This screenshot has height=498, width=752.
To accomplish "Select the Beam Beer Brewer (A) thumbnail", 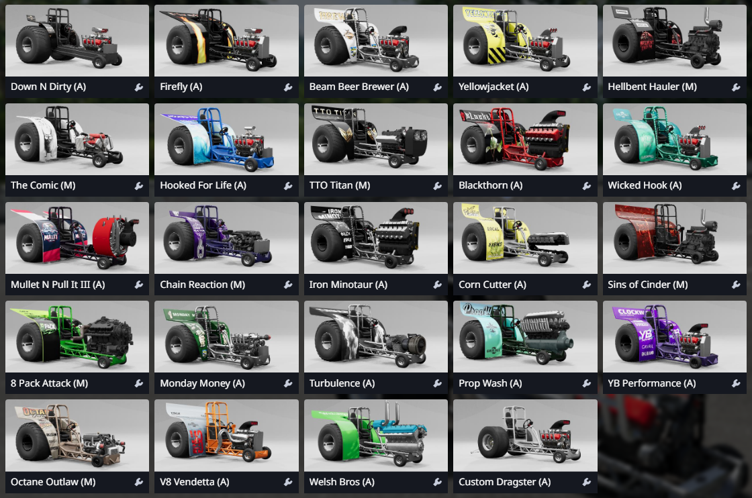I will click(x=375, y=41).
